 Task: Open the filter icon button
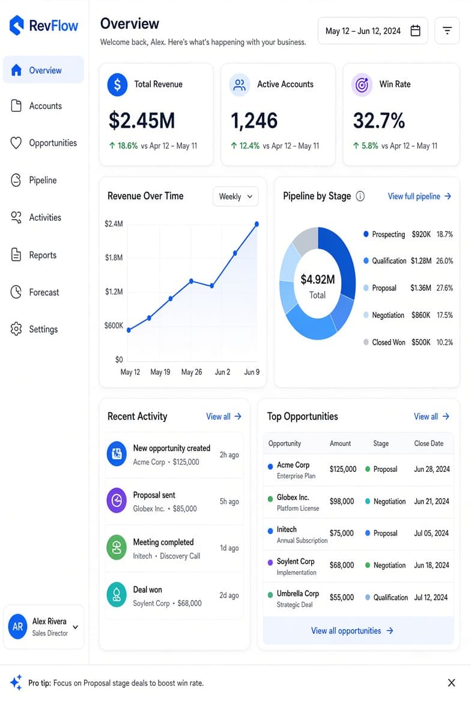coord(447,31)
